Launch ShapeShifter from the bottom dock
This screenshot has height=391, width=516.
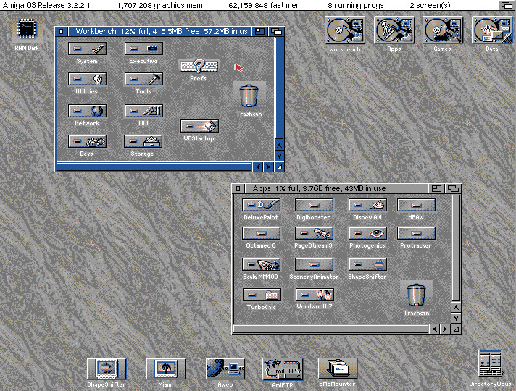coord(107,369)
